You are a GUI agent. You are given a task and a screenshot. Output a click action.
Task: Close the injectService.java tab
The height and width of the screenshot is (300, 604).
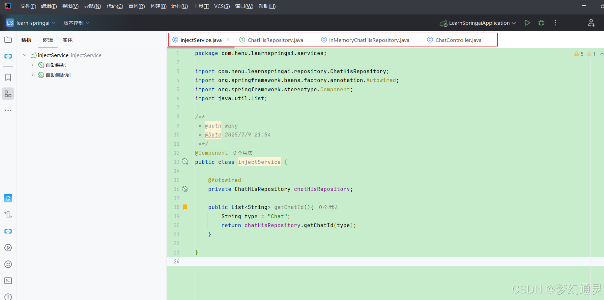[228, 40]
